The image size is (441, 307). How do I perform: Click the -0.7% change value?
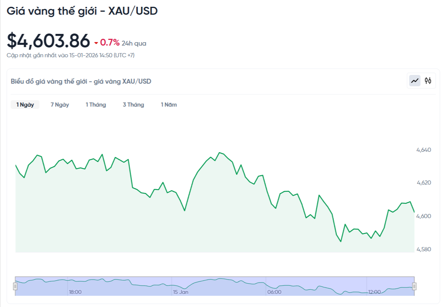point(110,43)
